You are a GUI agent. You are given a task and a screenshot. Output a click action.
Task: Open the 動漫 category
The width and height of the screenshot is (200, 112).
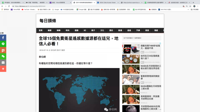[x=120, y=30]
